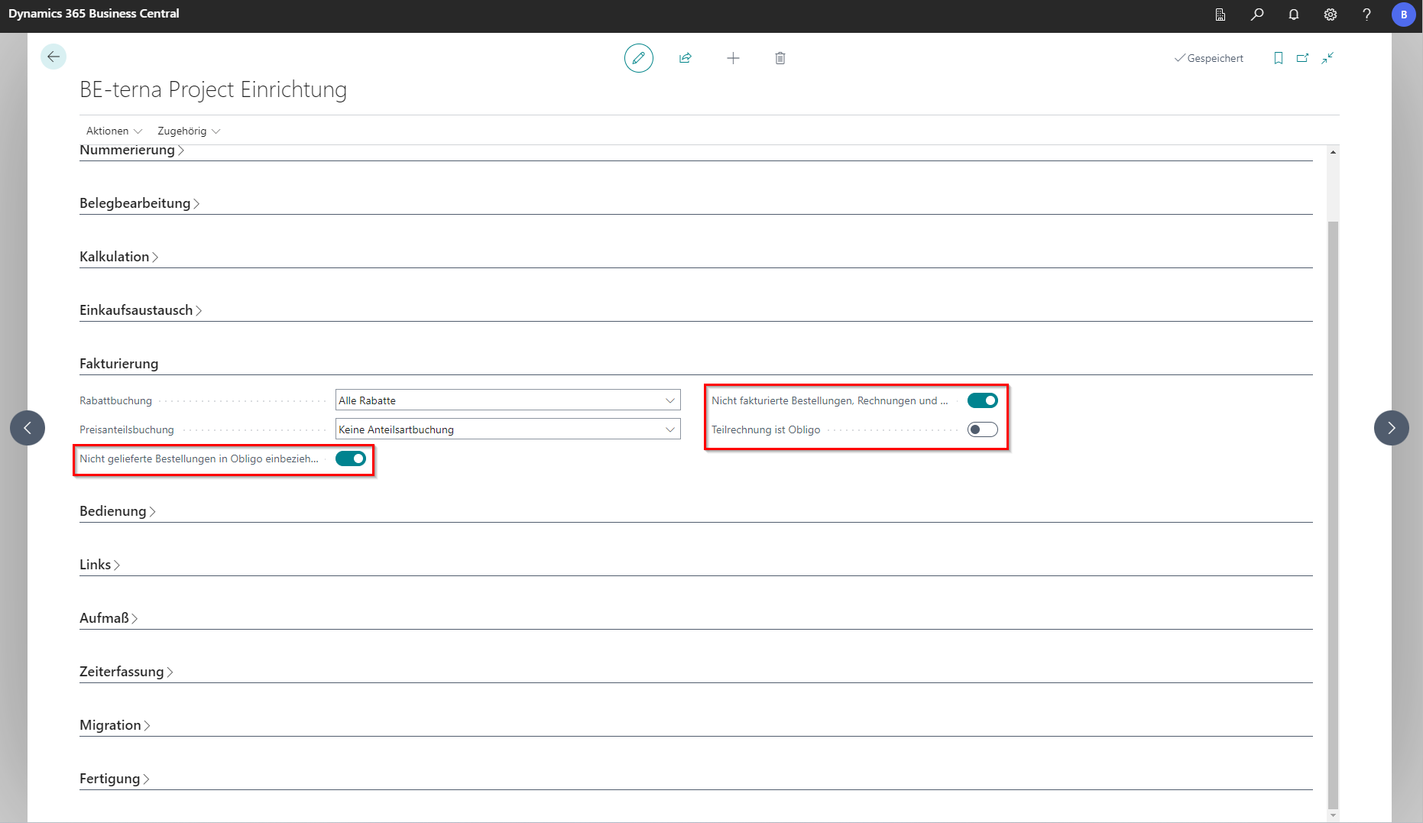
Task: Expand the Kalkulation section
Action: point(115,257)
